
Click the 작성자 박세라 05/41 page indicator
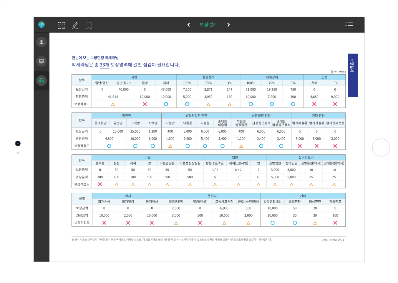333,240
